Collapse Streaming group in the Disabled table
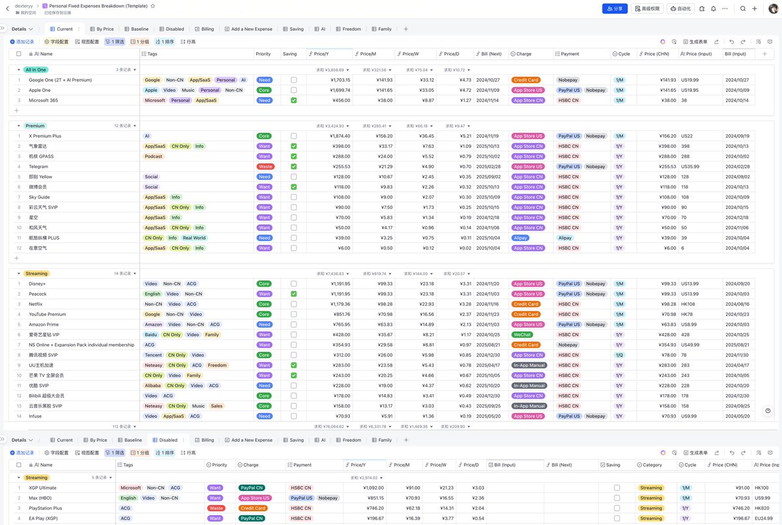This screenshot has width=782, height=525. coord(19,477)
